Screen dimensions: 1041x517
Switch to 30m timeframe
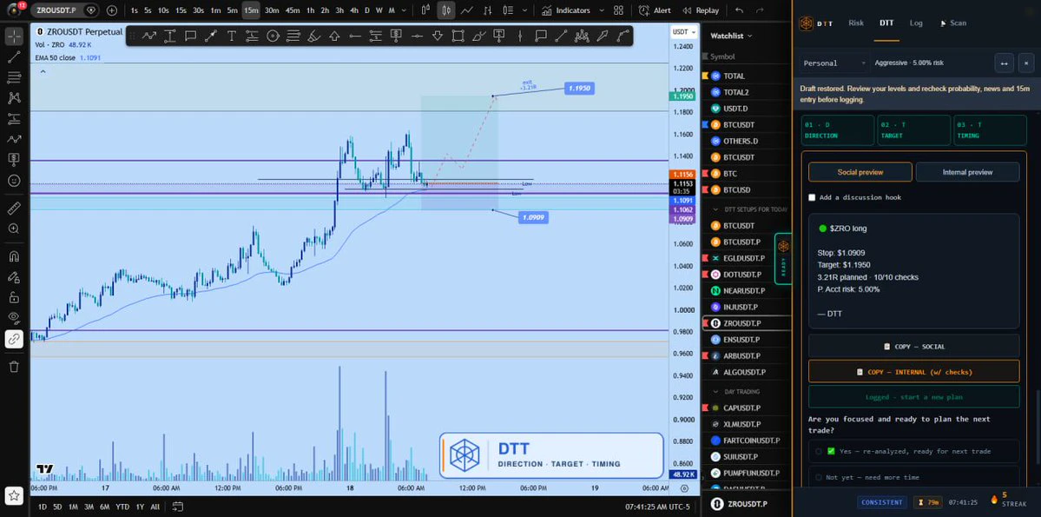pos(272,10)
